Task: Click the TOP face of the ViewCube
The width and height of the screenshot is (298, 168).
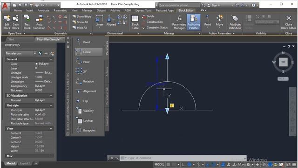Action: [x=283, y=62]
